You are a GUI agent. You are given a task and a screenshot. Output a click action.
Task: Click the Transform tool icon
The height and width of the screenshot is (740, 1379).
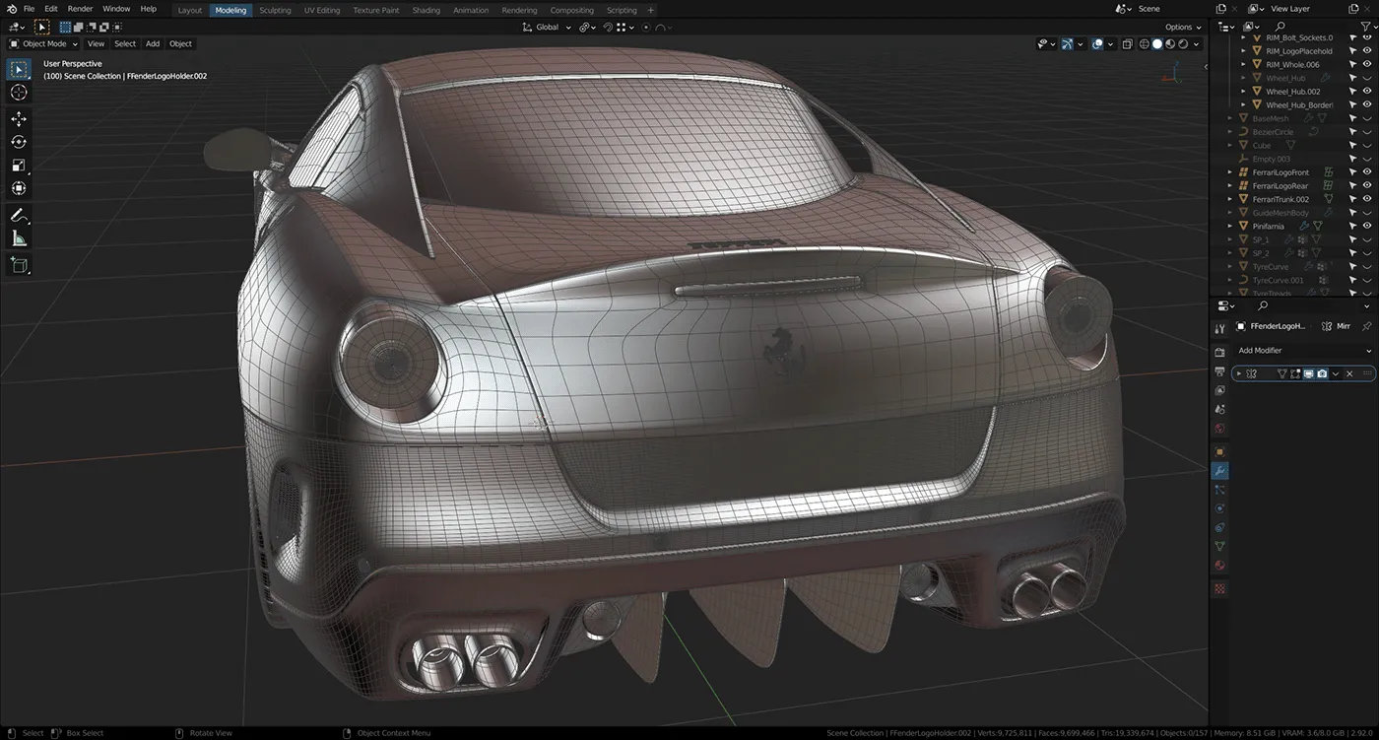pos(19,188)
